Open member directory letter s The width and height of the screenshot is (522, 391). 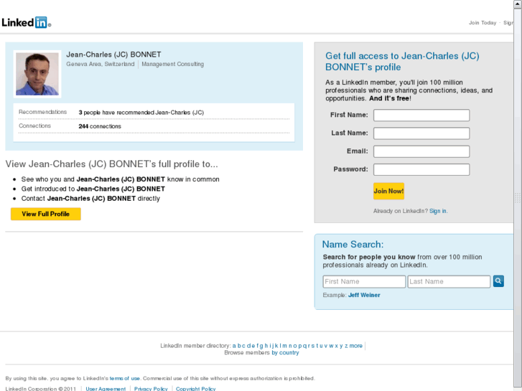point(313,346)
